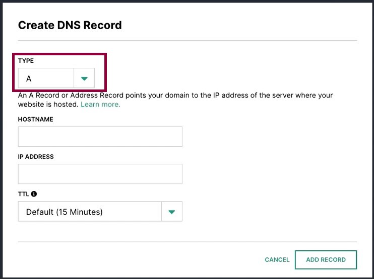Open the Type dropdown arrow

coord(84,78)
